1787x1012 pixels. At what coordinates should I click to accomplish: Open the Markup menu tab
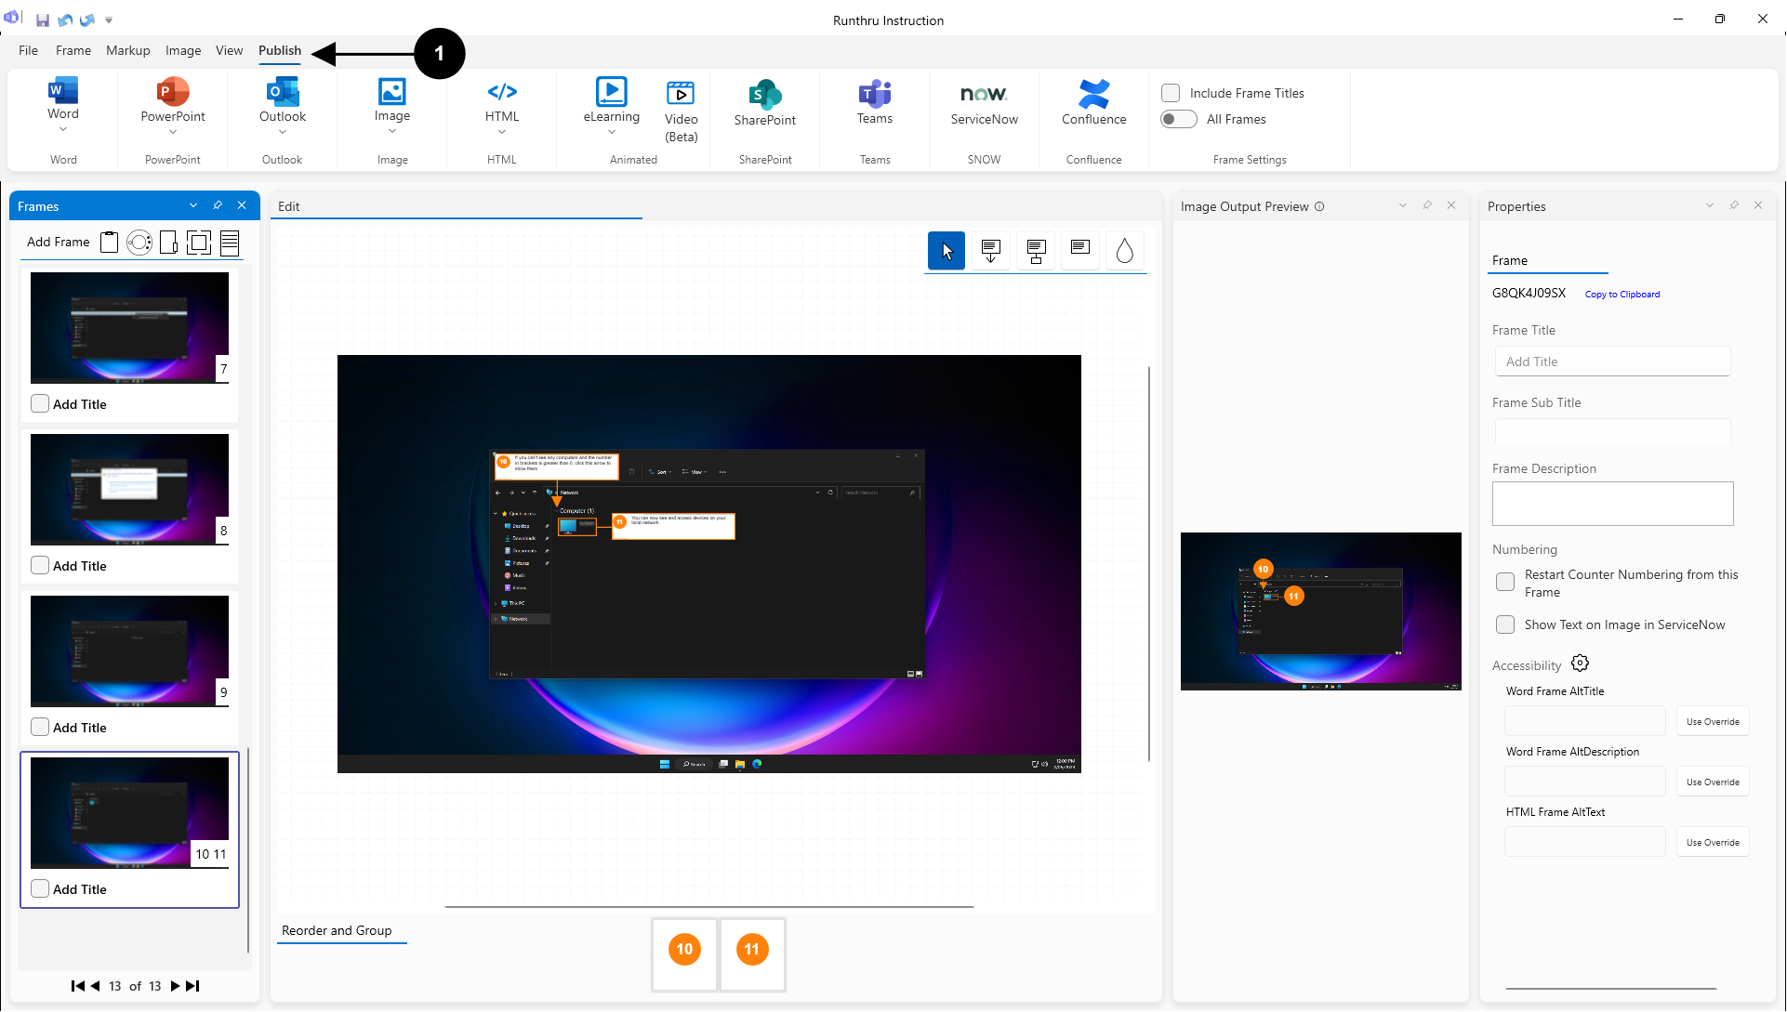(127, 50)
